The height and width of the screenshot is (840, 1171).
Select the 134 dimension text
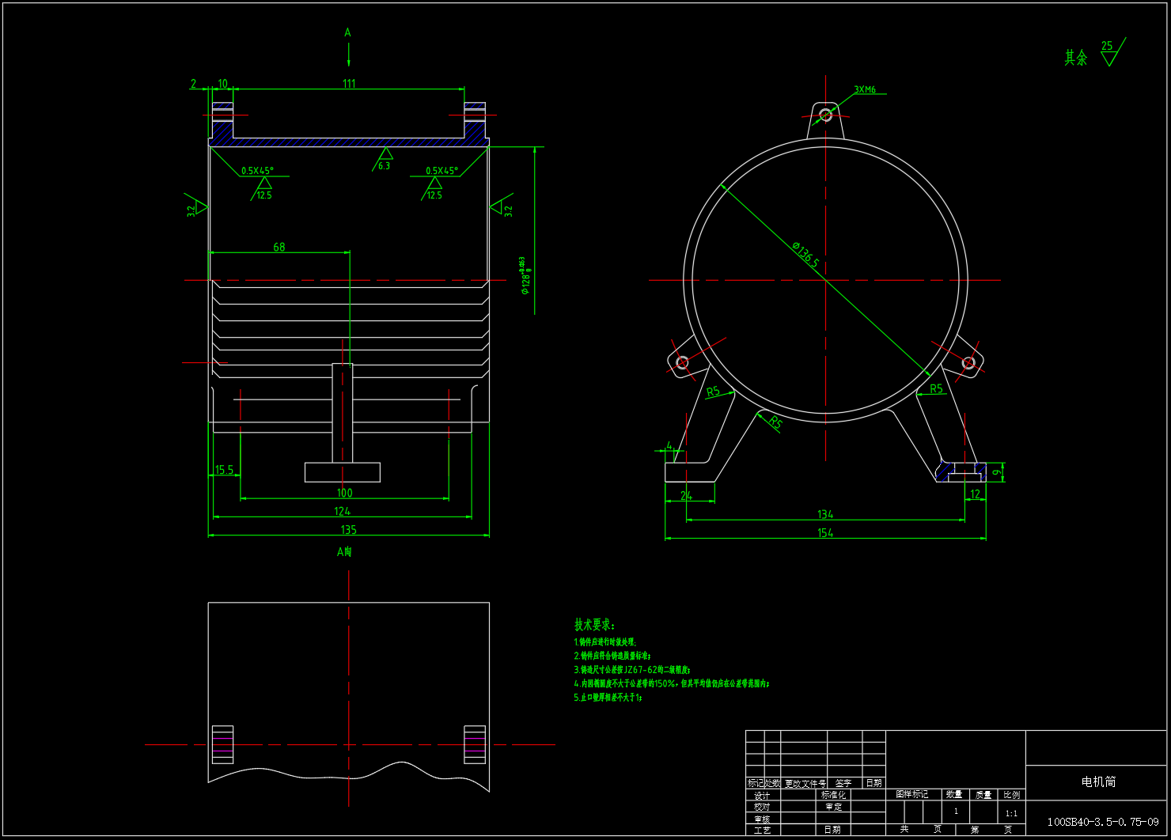pos(825,514)
